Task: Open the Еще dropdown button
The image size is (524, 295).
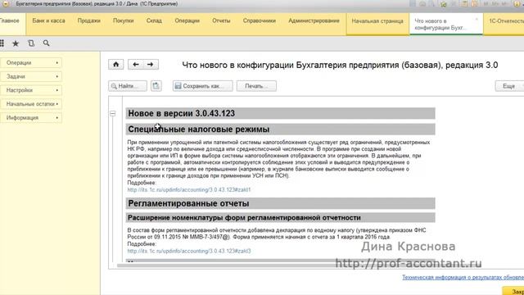Action: [x=509, y=86]
